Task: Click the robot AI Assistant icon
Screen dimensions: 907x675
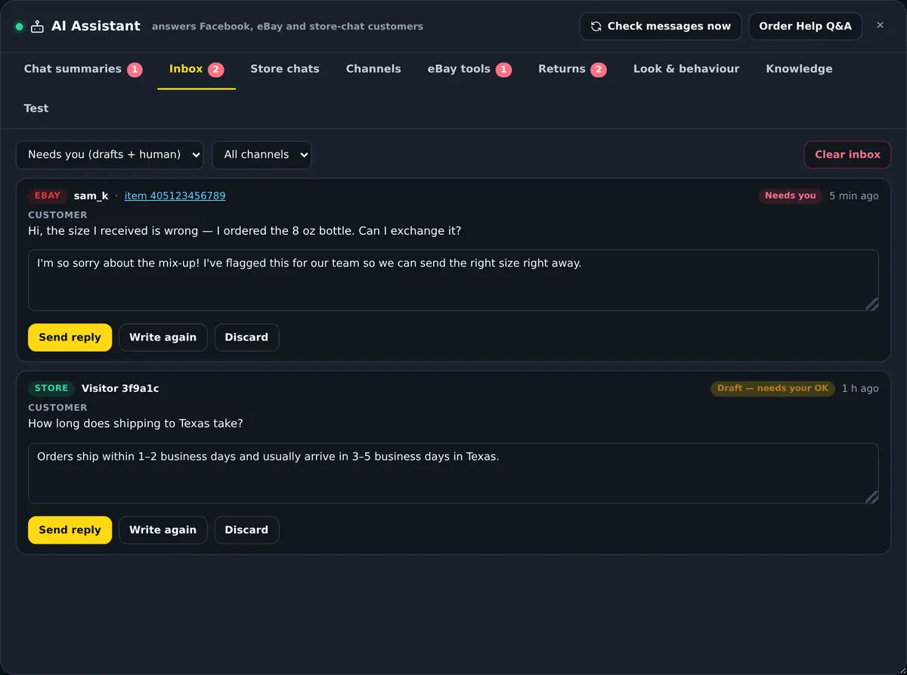Action: pos(37,26)
